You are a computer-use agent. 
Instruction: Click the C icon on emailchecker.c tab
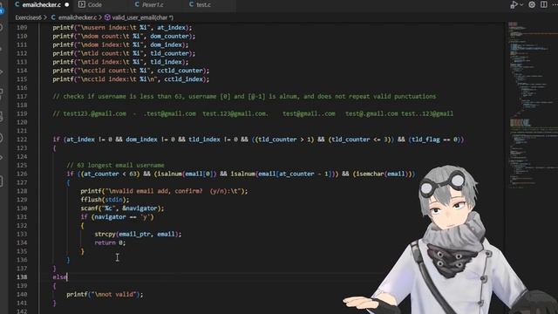[x=17, y=4]
